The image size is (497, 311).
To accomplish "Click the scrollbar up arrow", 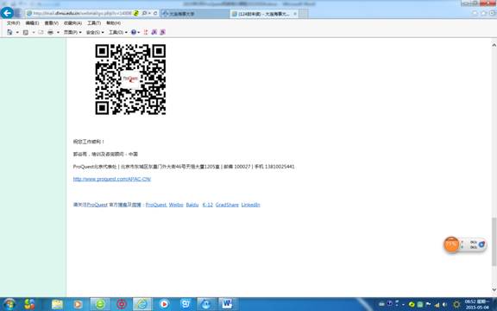I will (494, 46).
